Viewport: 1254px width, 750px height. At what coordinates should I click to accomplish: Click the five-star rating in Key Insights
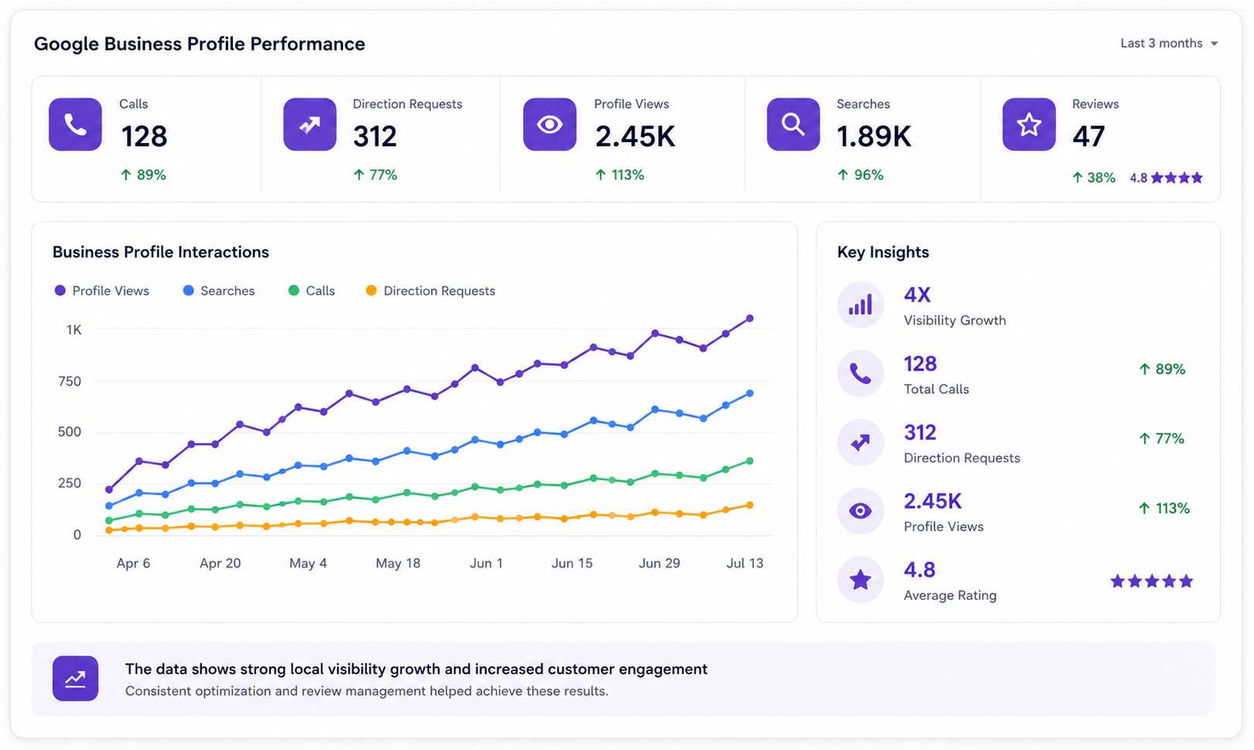click(1152, 581)
